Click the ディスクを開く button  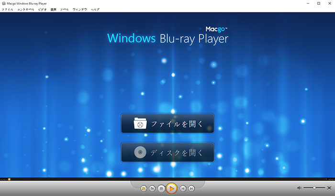click(167, 152)
